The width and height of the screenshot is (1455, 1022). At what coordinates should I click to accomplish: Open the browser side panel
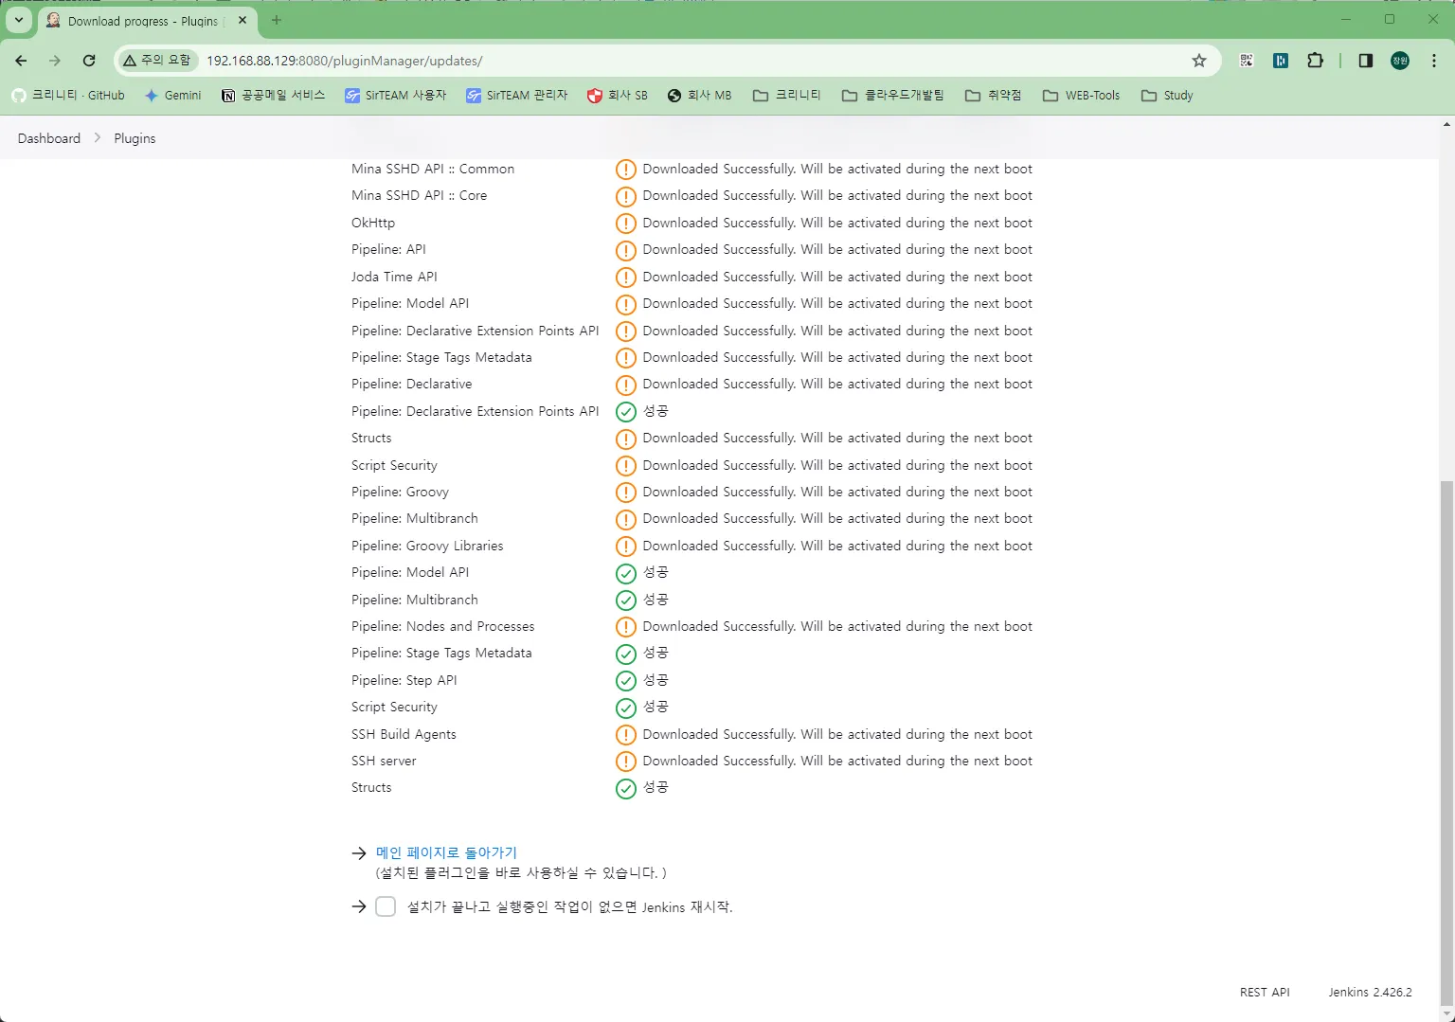click(1366, 61)
